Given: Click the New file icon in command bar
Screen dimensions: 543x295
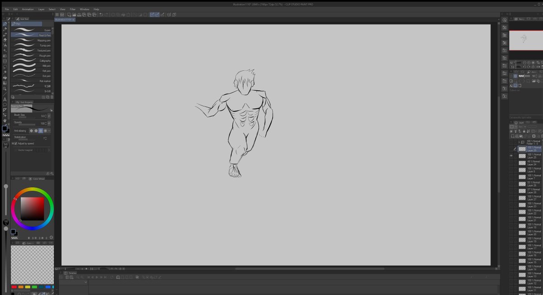Looking at the screenshot, I should point(69,15).
